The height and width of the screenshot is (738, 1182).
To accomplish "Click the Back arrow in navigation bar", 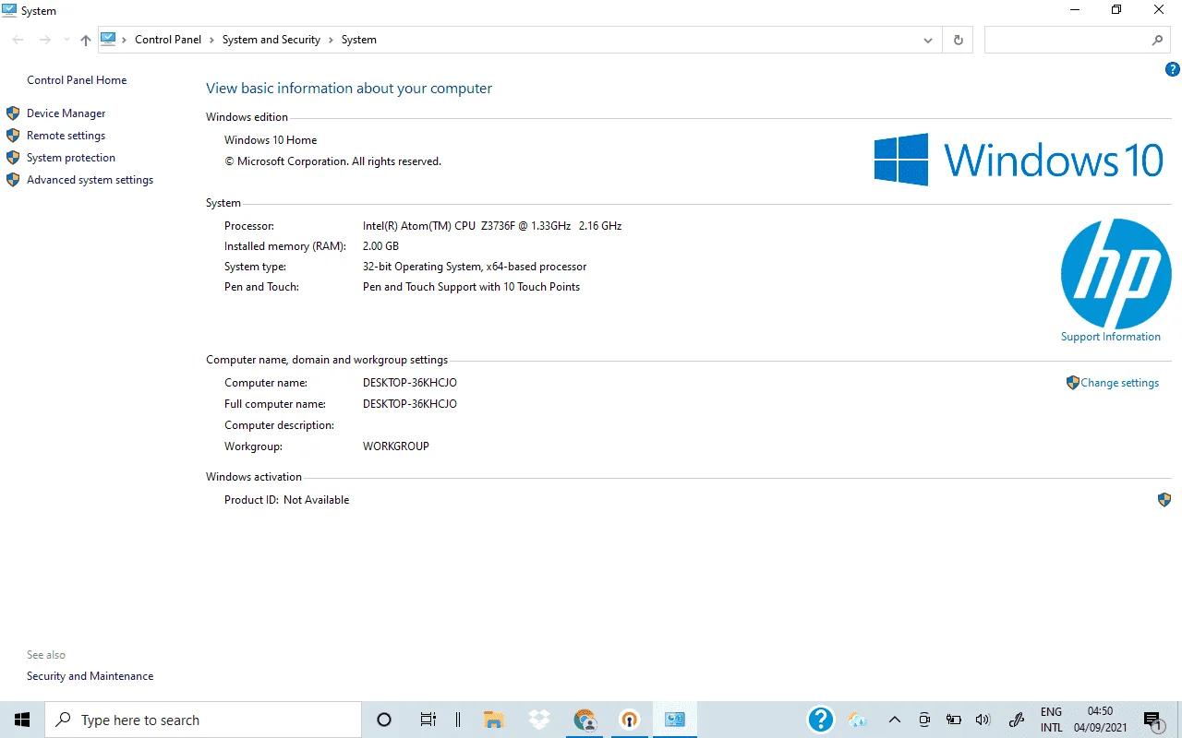I will (18, 40).
